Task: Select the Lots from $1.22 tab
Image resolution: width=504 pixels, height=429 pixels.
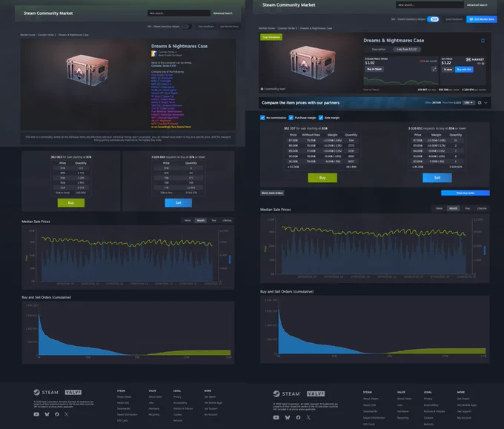Action: coord(407,49)
